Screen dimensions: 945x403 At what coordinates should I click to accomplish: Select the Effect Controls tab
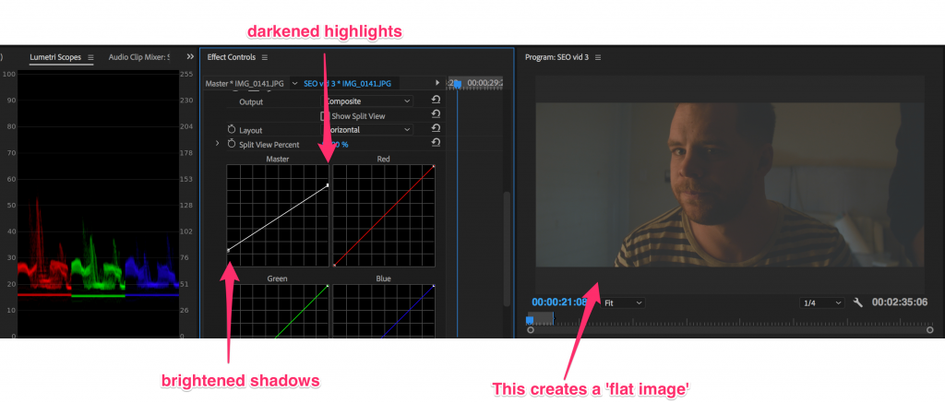(232, 57)
